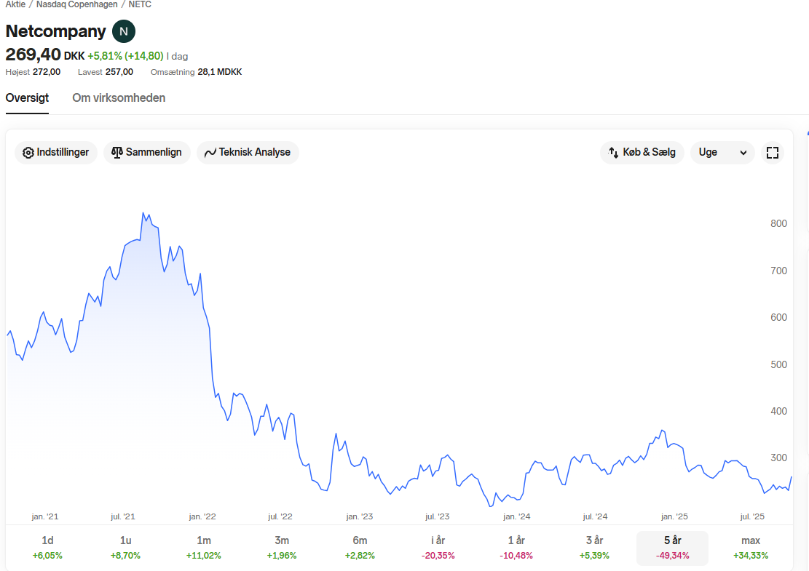This screenshot has height=571, width=809.
Task: Click the jan. '21 axis label
Action: click(45, 516)
